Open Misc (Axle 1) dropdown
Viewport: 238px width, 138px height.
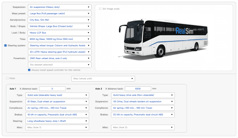tap(57, 127)
